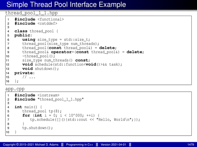The width and height of the screenshot is (197, 147).
Task: Click the copyright notice 'Michael D. Adams'
Action: pyautogui.click(x=31, y=145)
